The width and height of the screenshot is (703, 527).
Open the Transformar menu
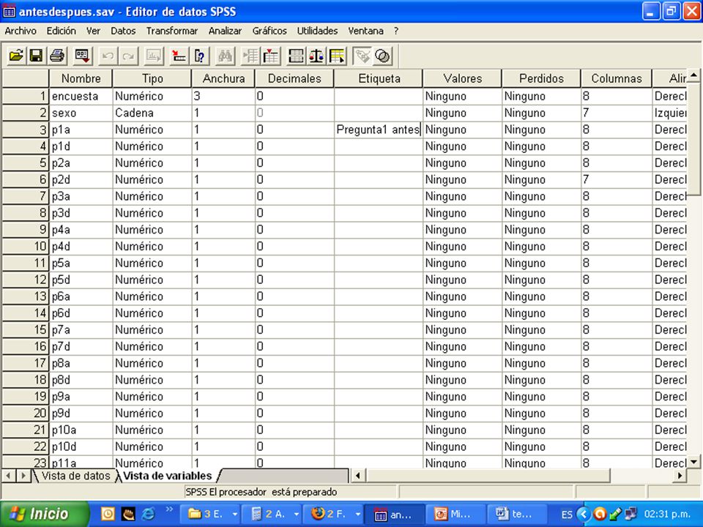(171, 31)
